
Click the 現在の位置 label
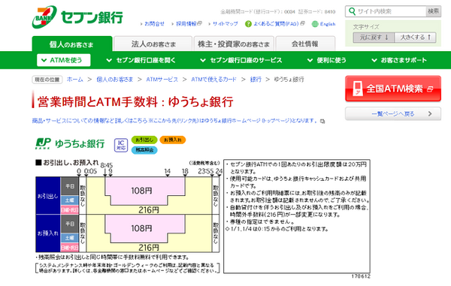pos(47,80)
